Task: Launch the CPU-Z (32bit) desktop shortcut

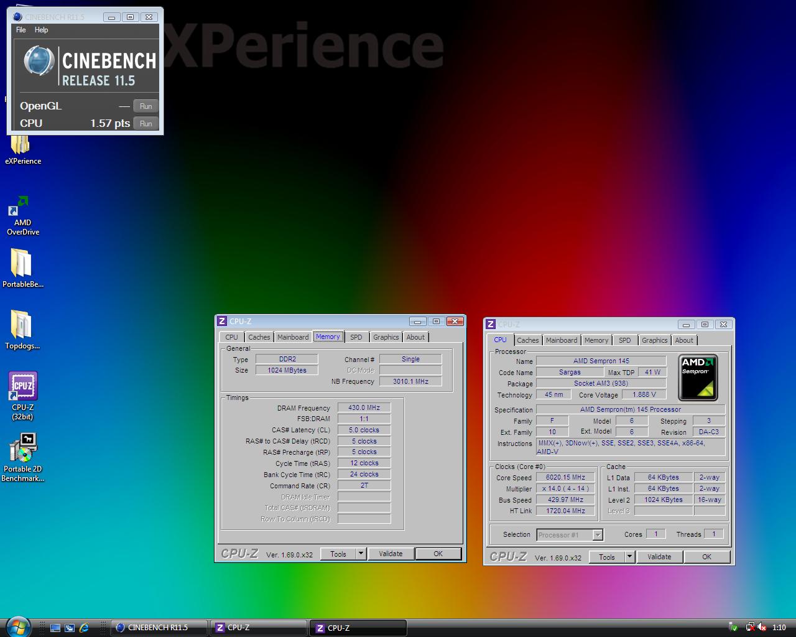Action: point(23,396)
